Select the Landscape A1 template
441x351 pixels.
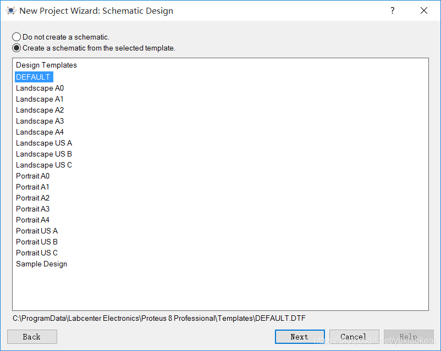pyautogui.click(x=40, y=99)
